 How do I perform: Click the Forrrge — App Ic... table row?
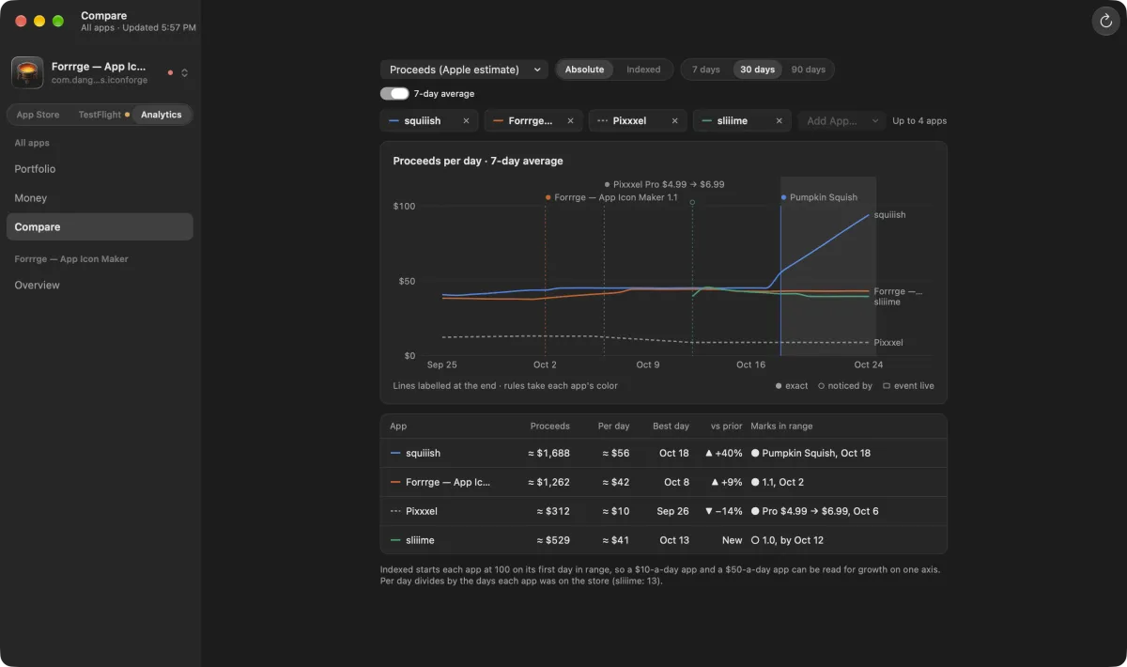pos(663,482)
